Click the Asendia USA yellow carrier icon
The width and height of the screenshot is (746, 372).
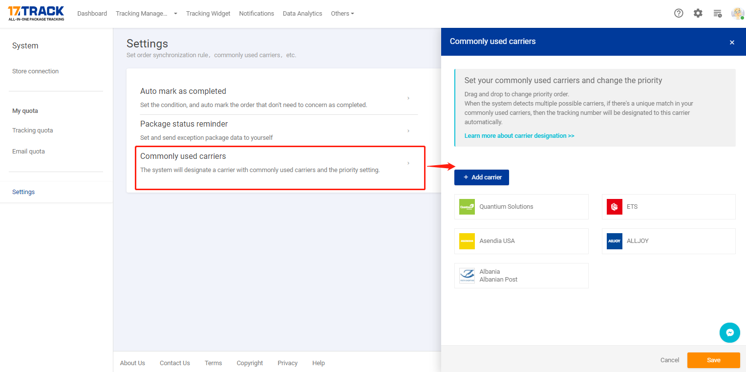[467, 241]
